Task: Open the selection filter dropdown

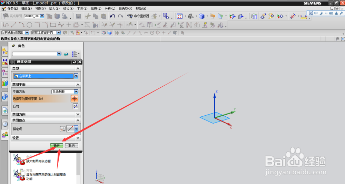Action: (x=27, y=32)
